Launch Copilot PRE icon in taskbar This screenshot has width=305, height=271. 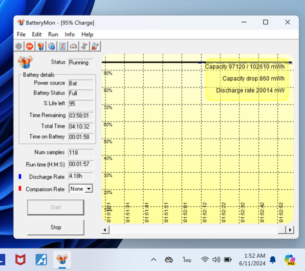tap(290, 260)
